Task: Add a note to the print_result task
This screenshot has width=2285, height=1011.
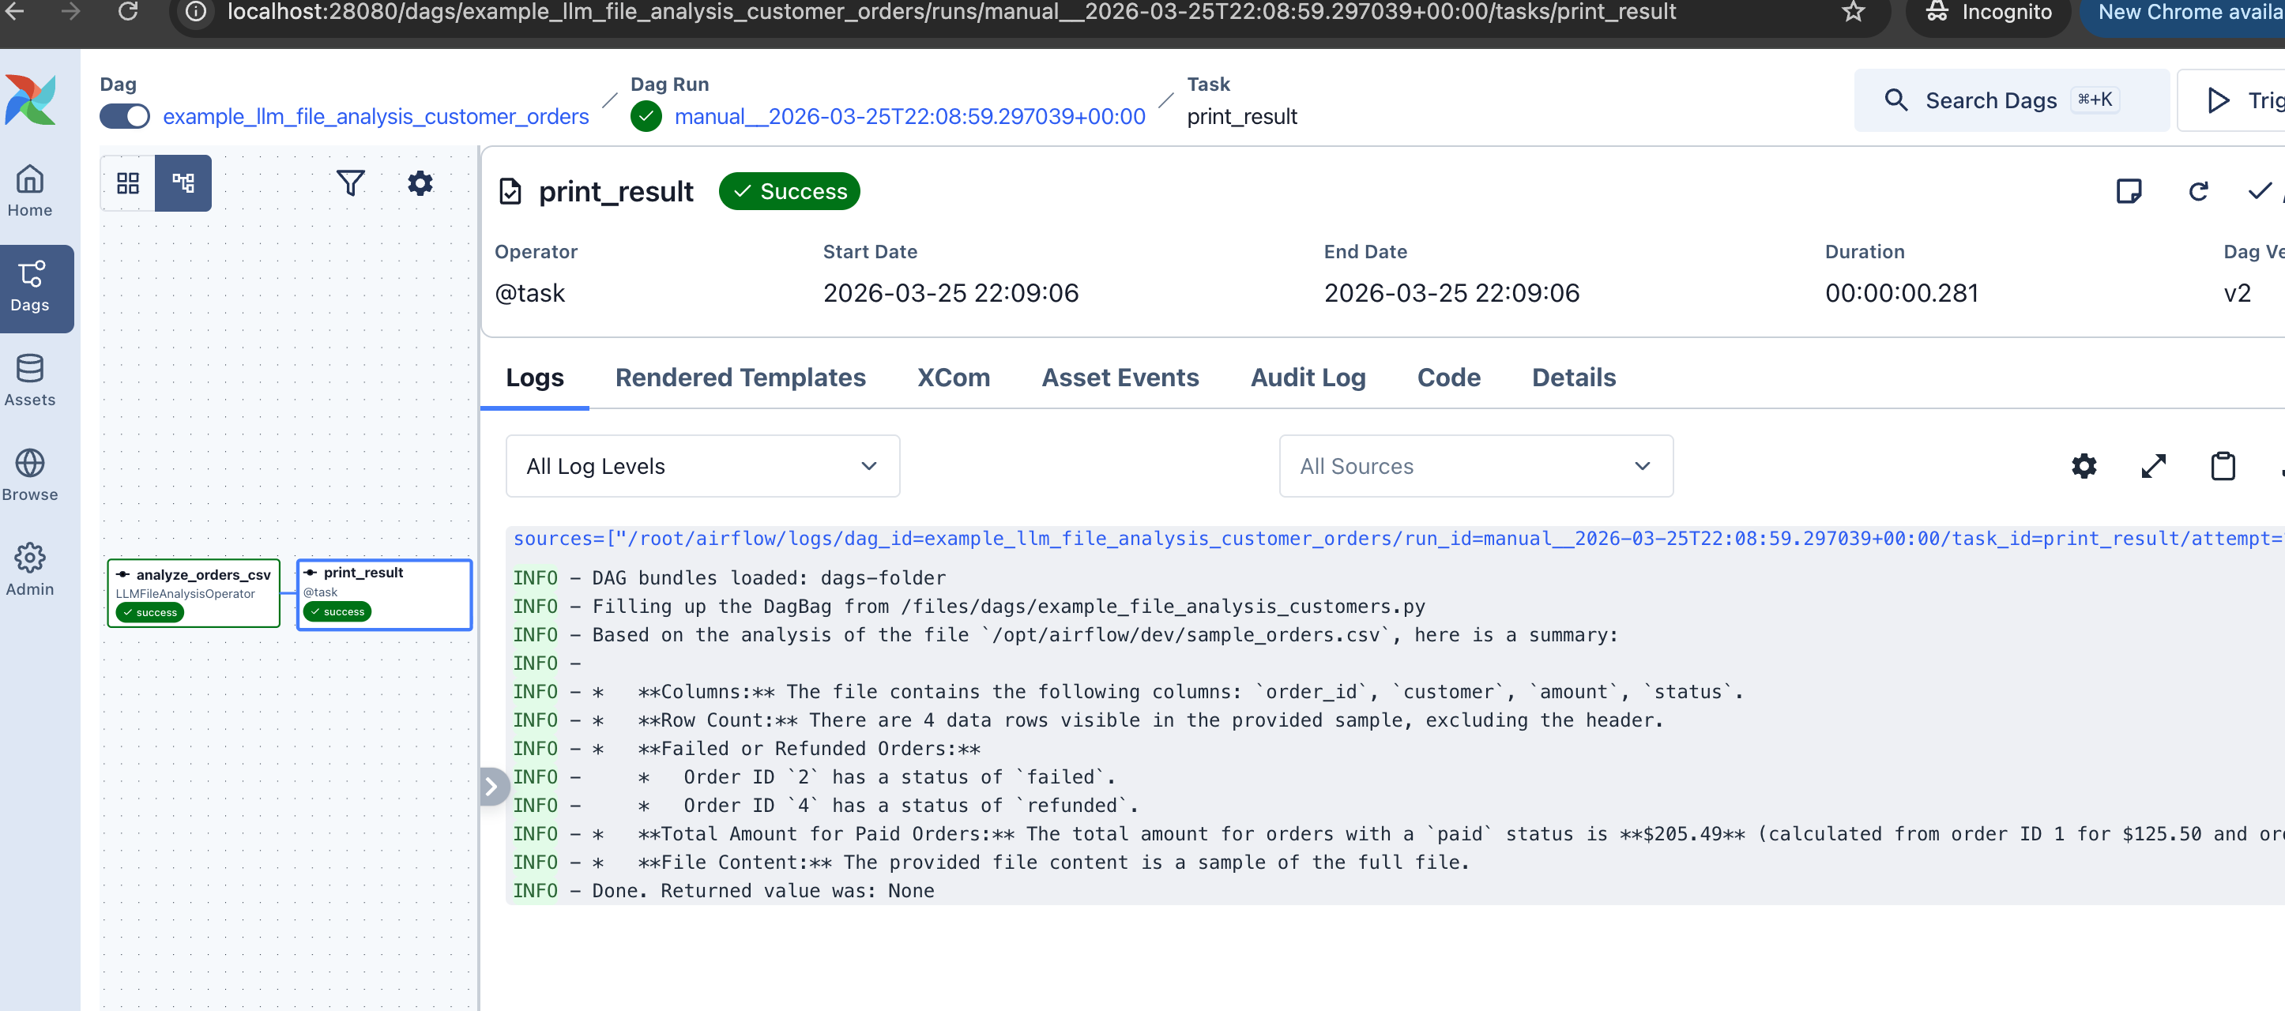Action: coord(2131,190)
